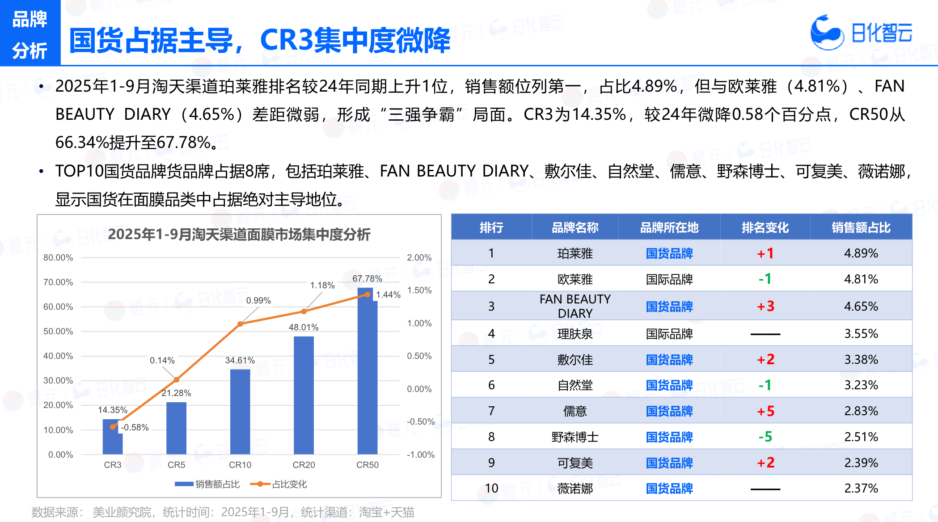The height and width of the screenshot is (522, 938).
Task: Click the 排行 table header
Action: point(491,227)
